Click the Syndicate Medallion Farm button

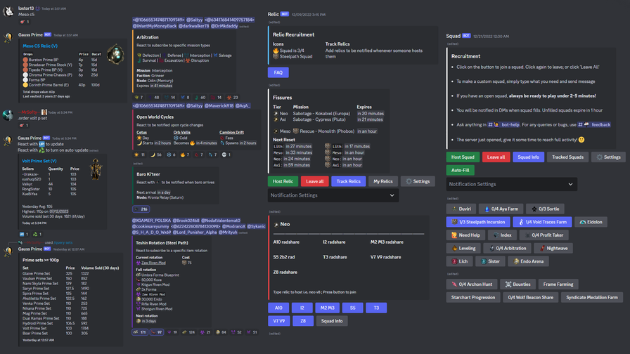coord(592,297)
